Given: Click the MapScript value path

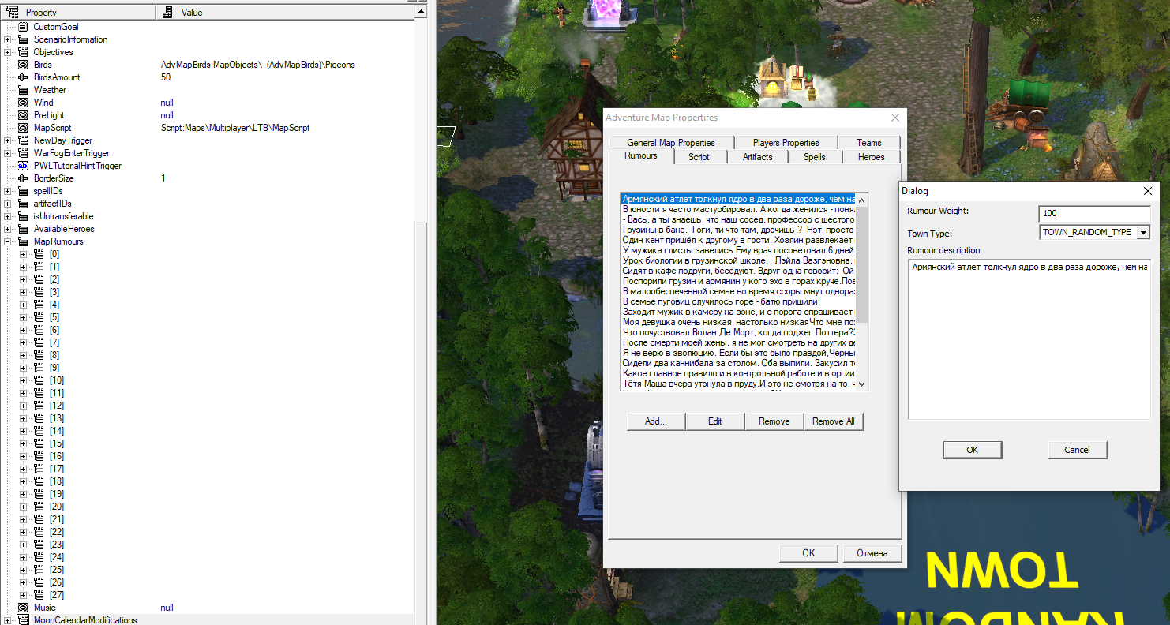Looking at the screenshot, I should tap(235, 128).
